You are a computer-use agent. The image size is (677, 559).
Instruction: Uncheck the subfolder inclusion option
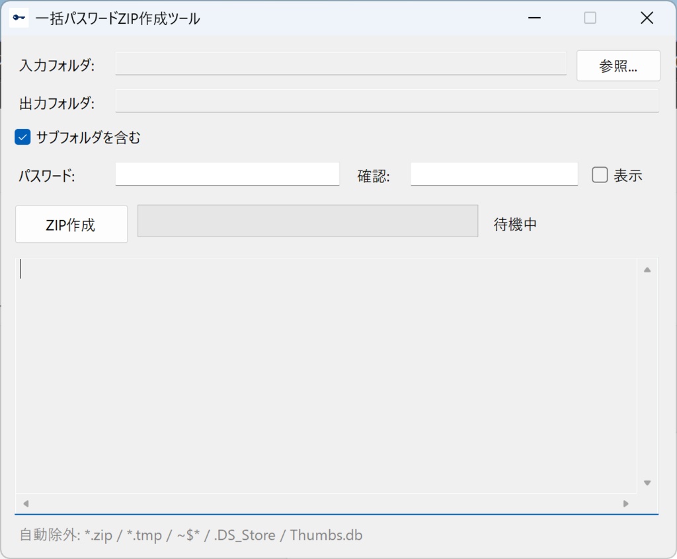coord(22,137)
